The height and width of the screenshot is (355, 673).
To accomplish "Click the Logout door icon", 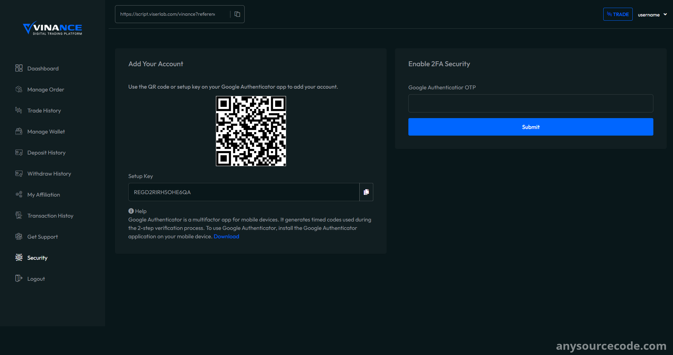I will [19, 278].
